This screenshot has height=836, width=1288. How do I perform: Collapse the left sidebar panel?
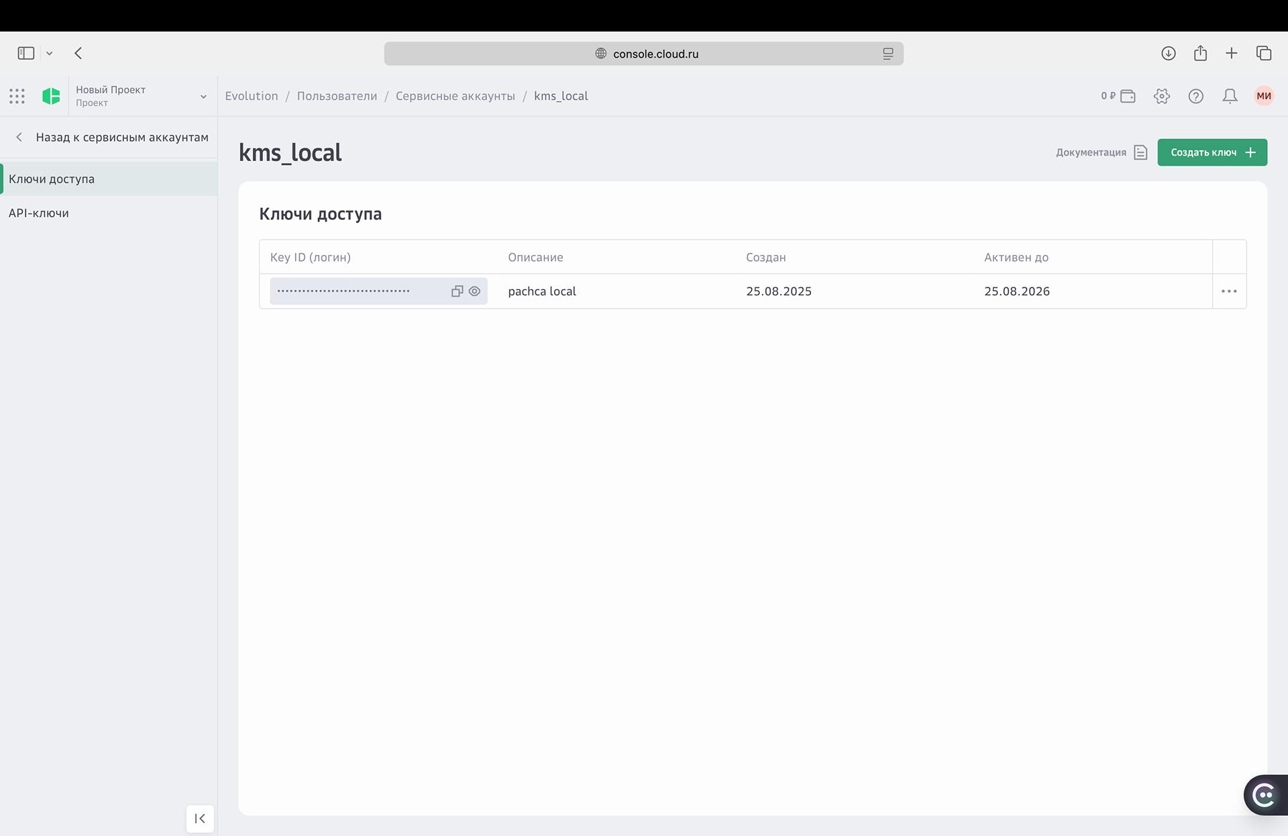tap(200, 819)
